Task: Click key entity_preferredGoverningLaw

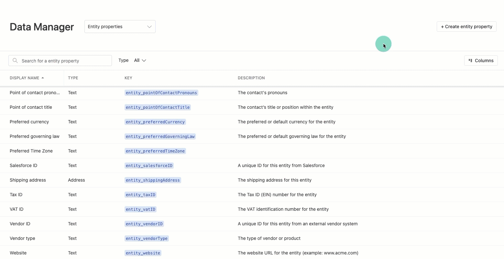Action: pyautogui.click(x=160, y=137)
